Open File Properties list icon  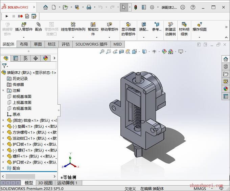[x=144, y=7]
